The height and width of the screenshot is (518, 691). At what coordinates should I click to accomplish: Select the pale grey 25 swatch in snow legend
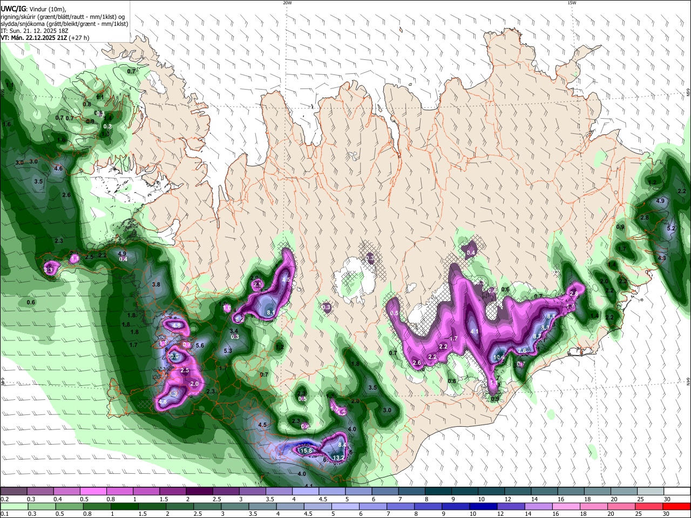[651, 492]
